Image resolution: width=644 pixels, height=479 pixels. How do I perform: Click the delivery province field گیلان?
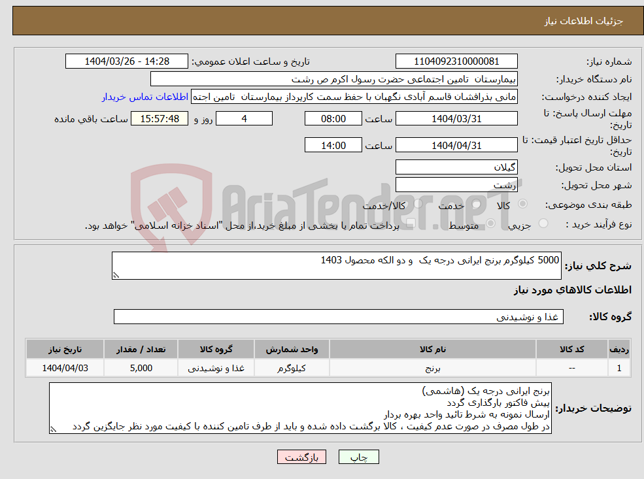tap(456, 167)
